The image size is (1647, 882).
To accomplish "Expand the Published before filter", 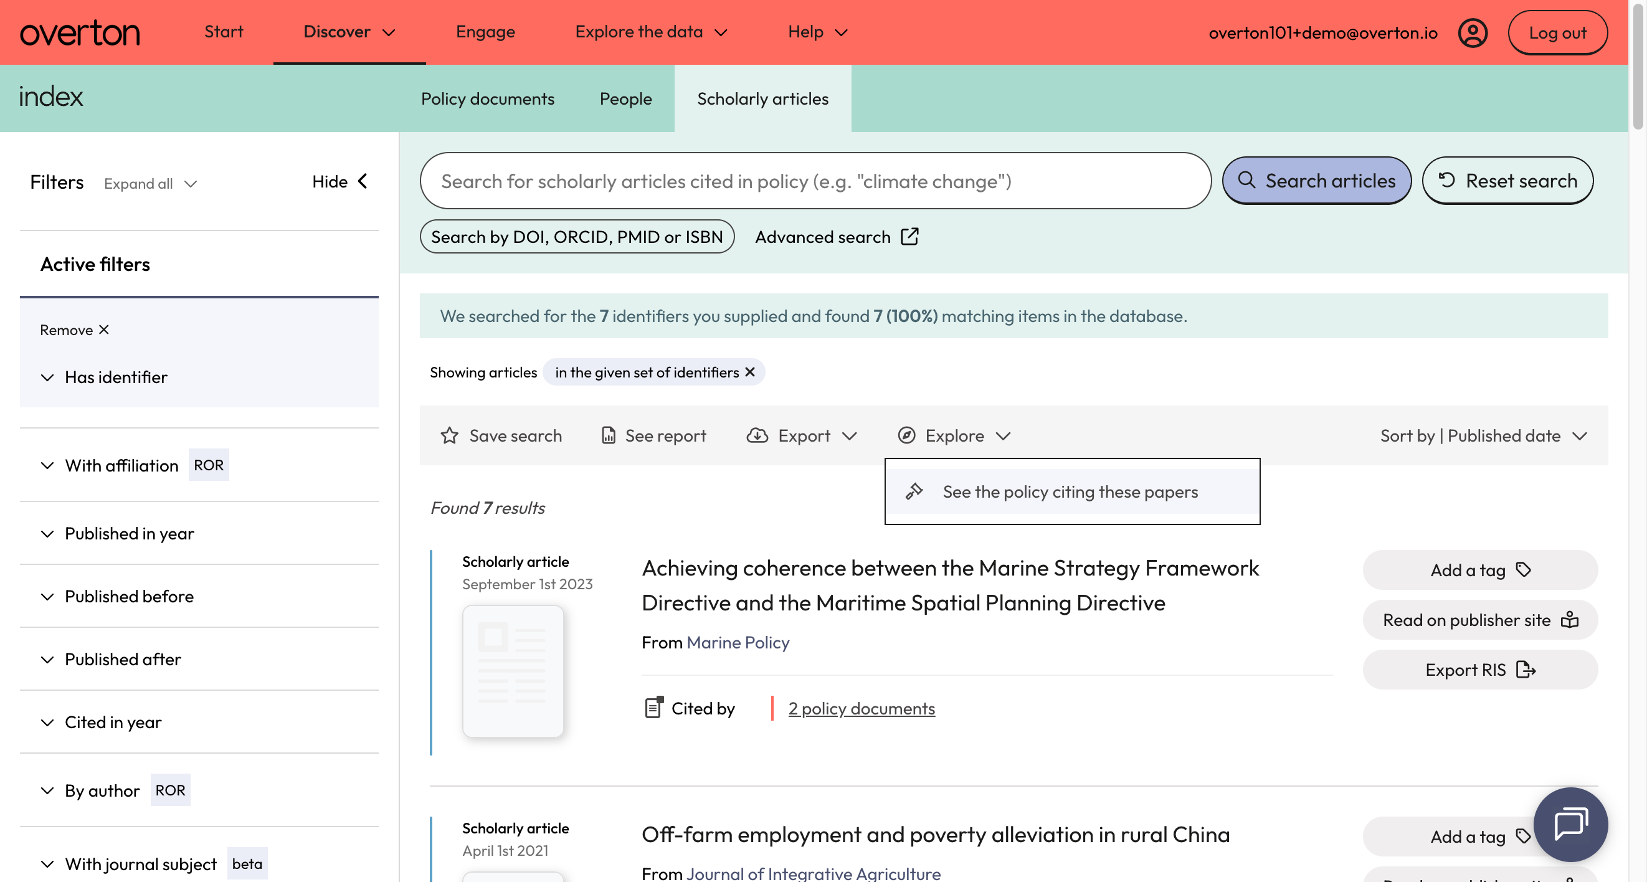I will (199, 596).
